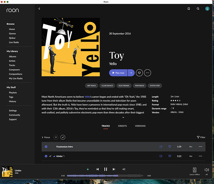The image size is (214, 184).
Task: Go back with the left arrow
Action: 39,8
